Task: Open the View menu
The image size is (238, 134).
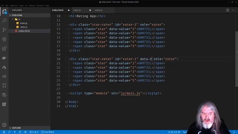Action: coord(22,6)
